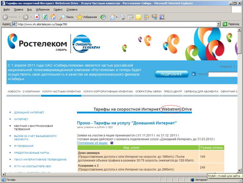Viewport: 243px width, 183px height.
Task: Open ТВИСТ-ИНТЕРАКТИВНОЕ ТЕЛЕВИДЕНИЕ link
Action: (x=40, y=160)
